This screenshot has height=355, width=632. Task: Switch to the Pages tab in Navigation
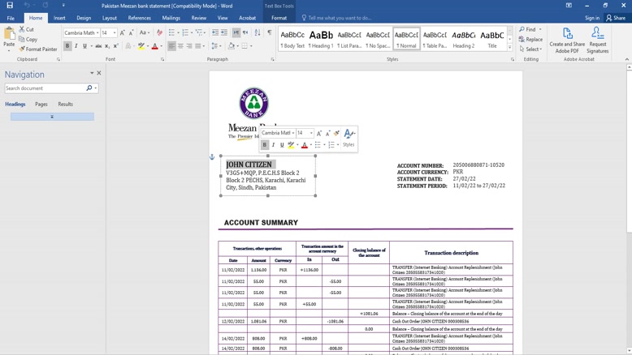pos(41,105)
